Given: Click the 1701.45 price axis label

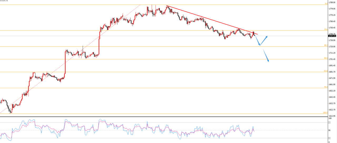Looking at the screenshot, I should pos(333,59).
